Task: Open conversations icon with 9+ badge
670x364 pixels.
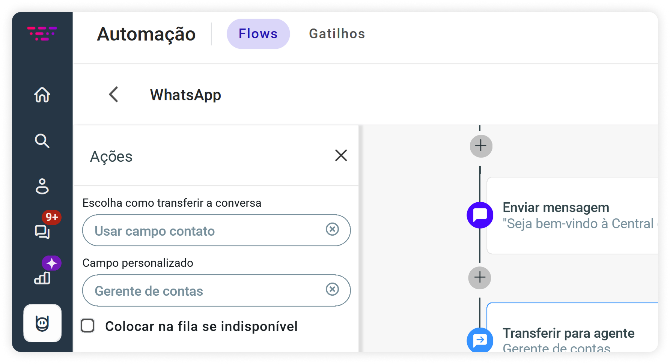Action: pos(42,232)
